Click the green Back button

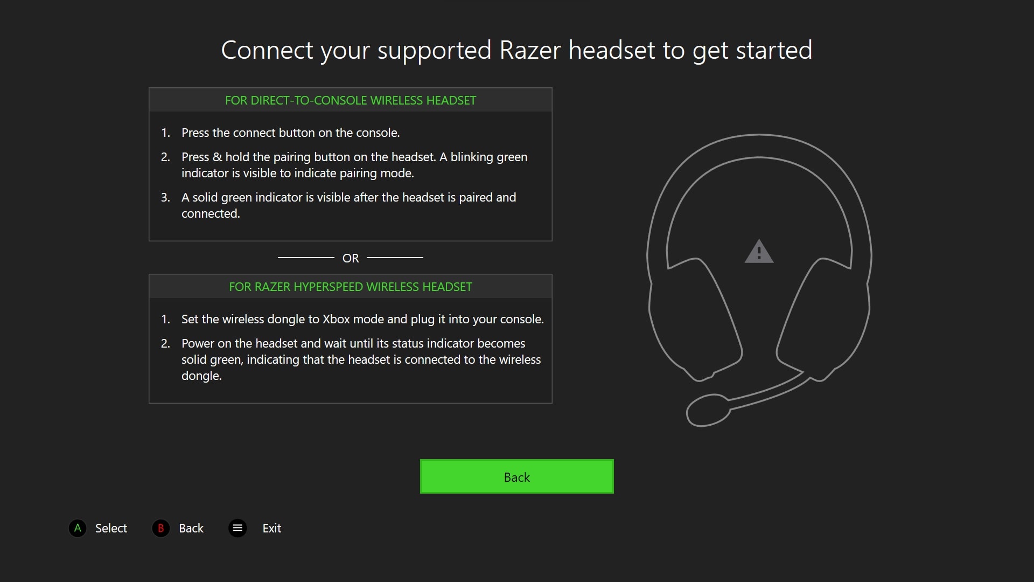(x=516, y=476)
